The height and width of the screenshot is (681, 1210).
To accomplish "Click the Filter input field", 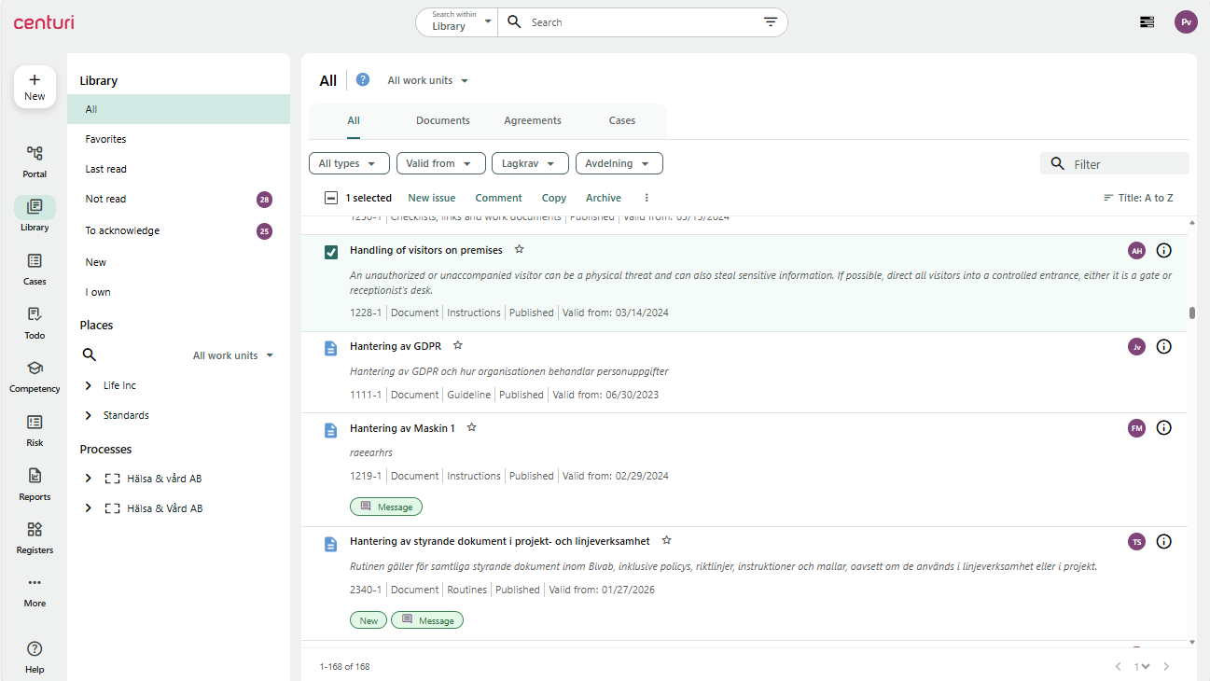I will coord(1115,162).
